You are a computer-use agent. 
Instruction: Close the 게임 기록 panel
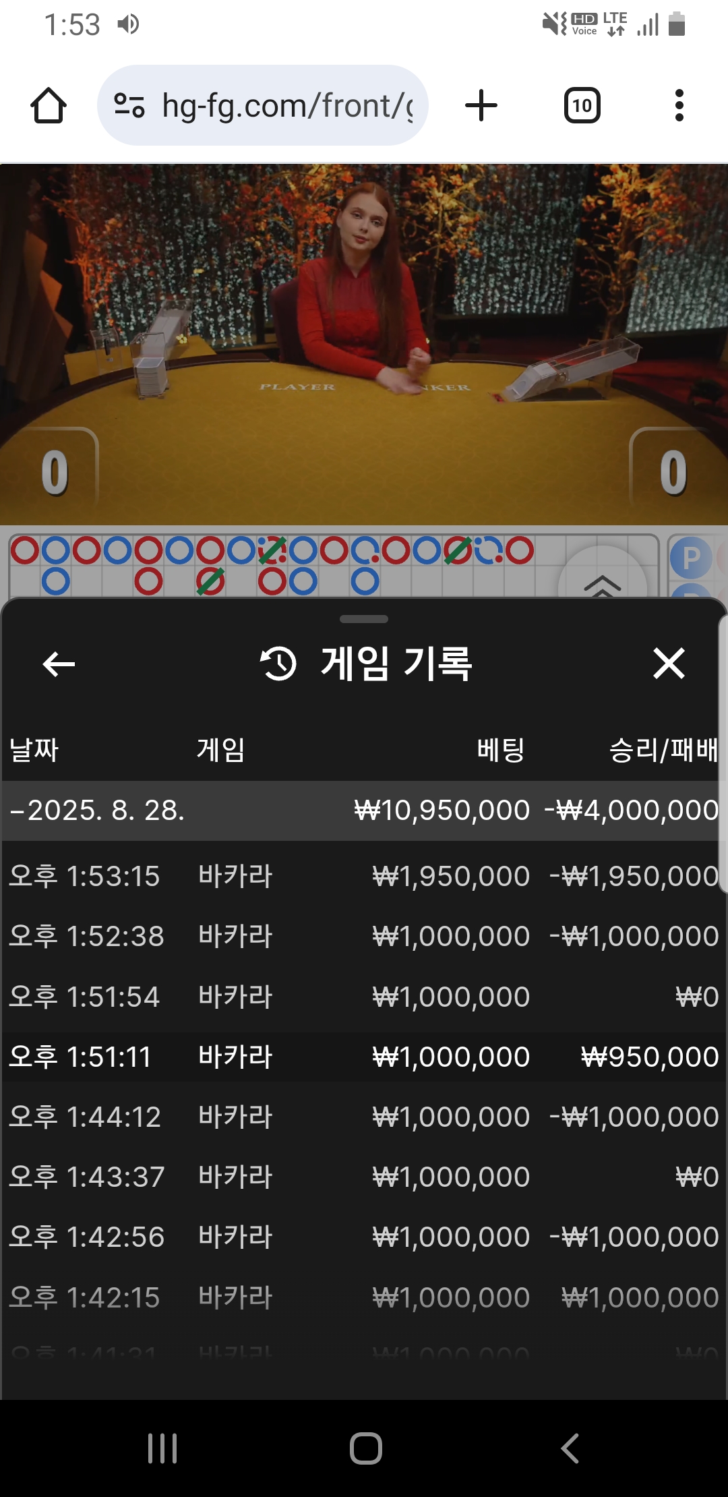click(669, 664)
